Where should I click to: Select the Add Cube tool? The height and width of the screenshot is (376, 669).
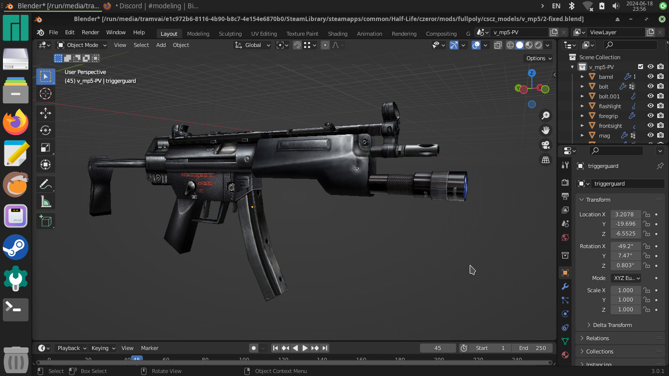point(46,221)
